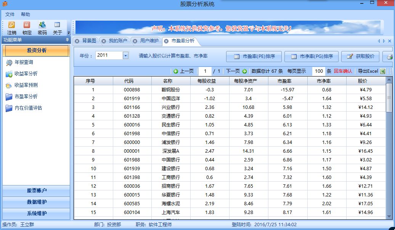Close the 市盈率分析 tab
This screenshot has width=395, height=230.
[x=166, y=41]
